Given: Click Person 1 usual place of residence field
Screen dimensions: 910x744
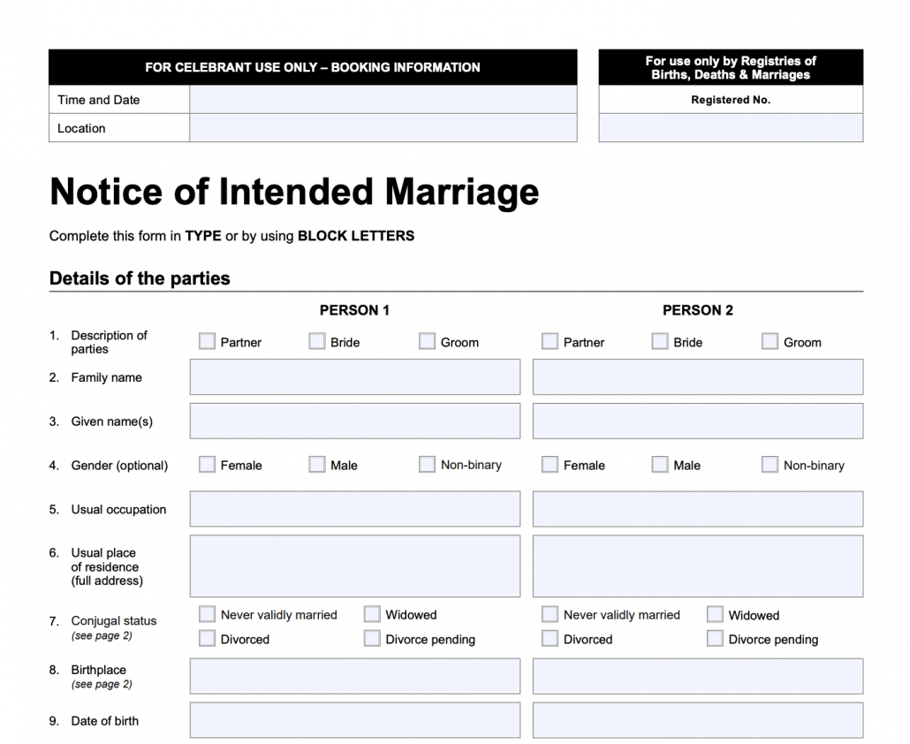Looking at the screenshot, I should point(354,566).
